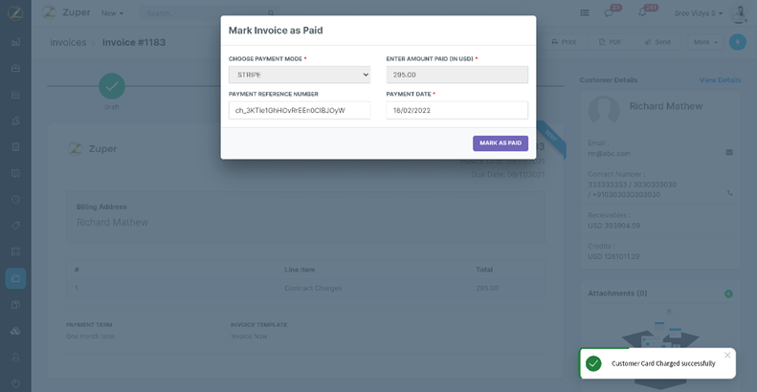Click the Enter Amount Paid field

[456, 75]
